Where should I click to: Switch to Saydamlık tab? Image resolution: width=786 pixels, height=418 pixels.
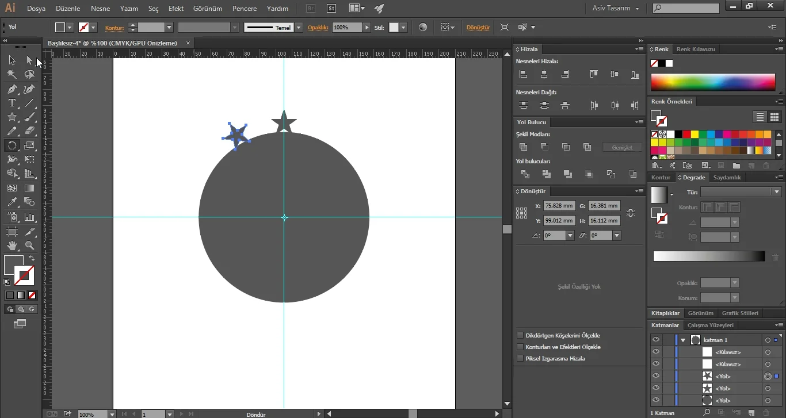click(727, 178)
